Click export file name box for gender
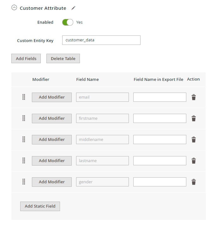216x225 pixels. pyautogui.click(x=159, y=182)
